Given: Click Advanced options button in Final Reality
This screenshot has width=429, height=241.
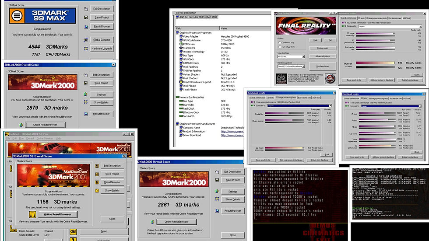Looking at the screenshot, I should click(x=323, y=56).
